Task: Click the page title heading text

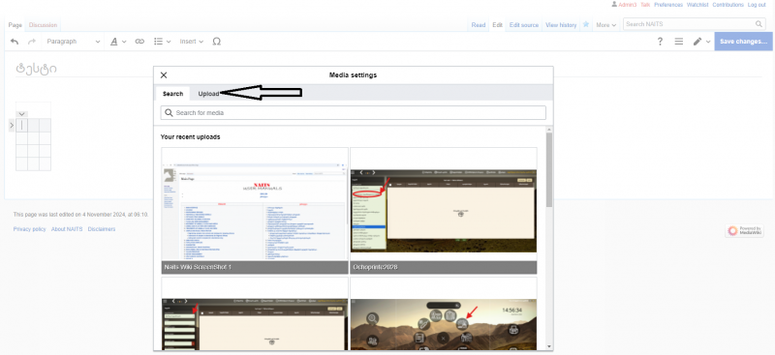Action: click(36, 68)
